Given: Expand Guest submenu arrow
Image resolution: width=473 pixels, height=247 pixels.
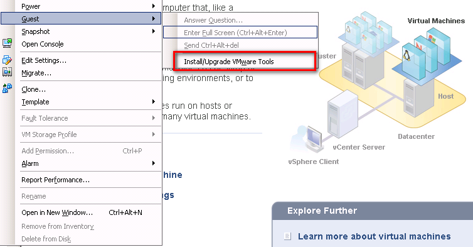Looking at the screenshot, I should coord(154,18).
